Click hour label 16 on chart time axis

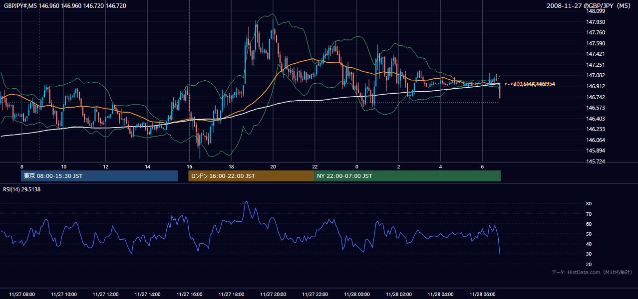(x=189, y=166)
